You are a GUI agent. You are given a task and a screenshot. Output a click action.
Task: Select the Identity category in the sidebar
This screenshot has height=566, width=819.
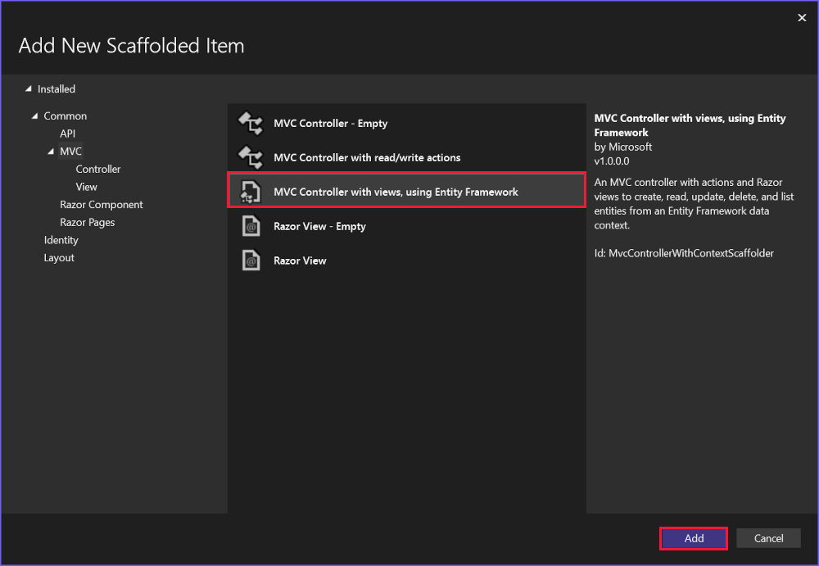point(61,239)
